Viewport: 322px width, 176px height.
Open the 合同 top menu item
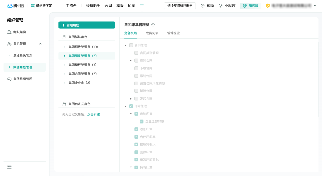coord(108,6)
